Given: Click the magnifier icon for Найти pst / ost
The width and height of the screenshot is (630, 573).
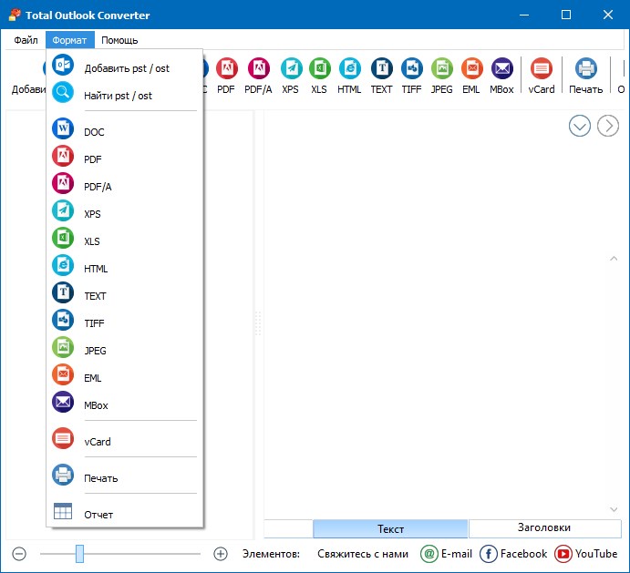Looking at the screenshot, I should click(x=63, y=92).
